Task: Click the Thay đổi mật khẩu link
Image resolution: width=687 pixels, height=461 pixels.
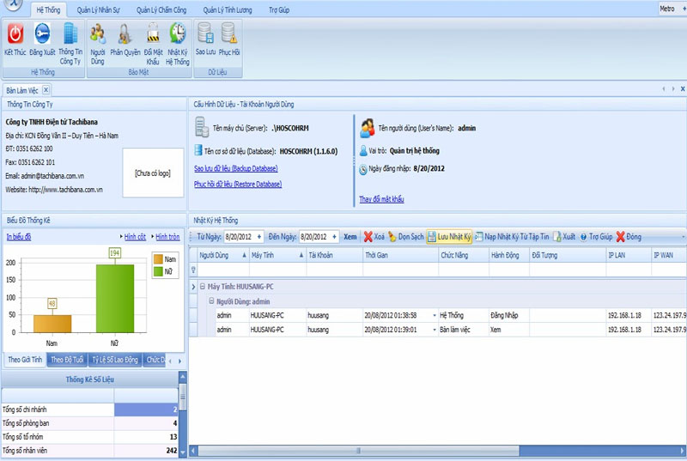Action: pos(381,199)
